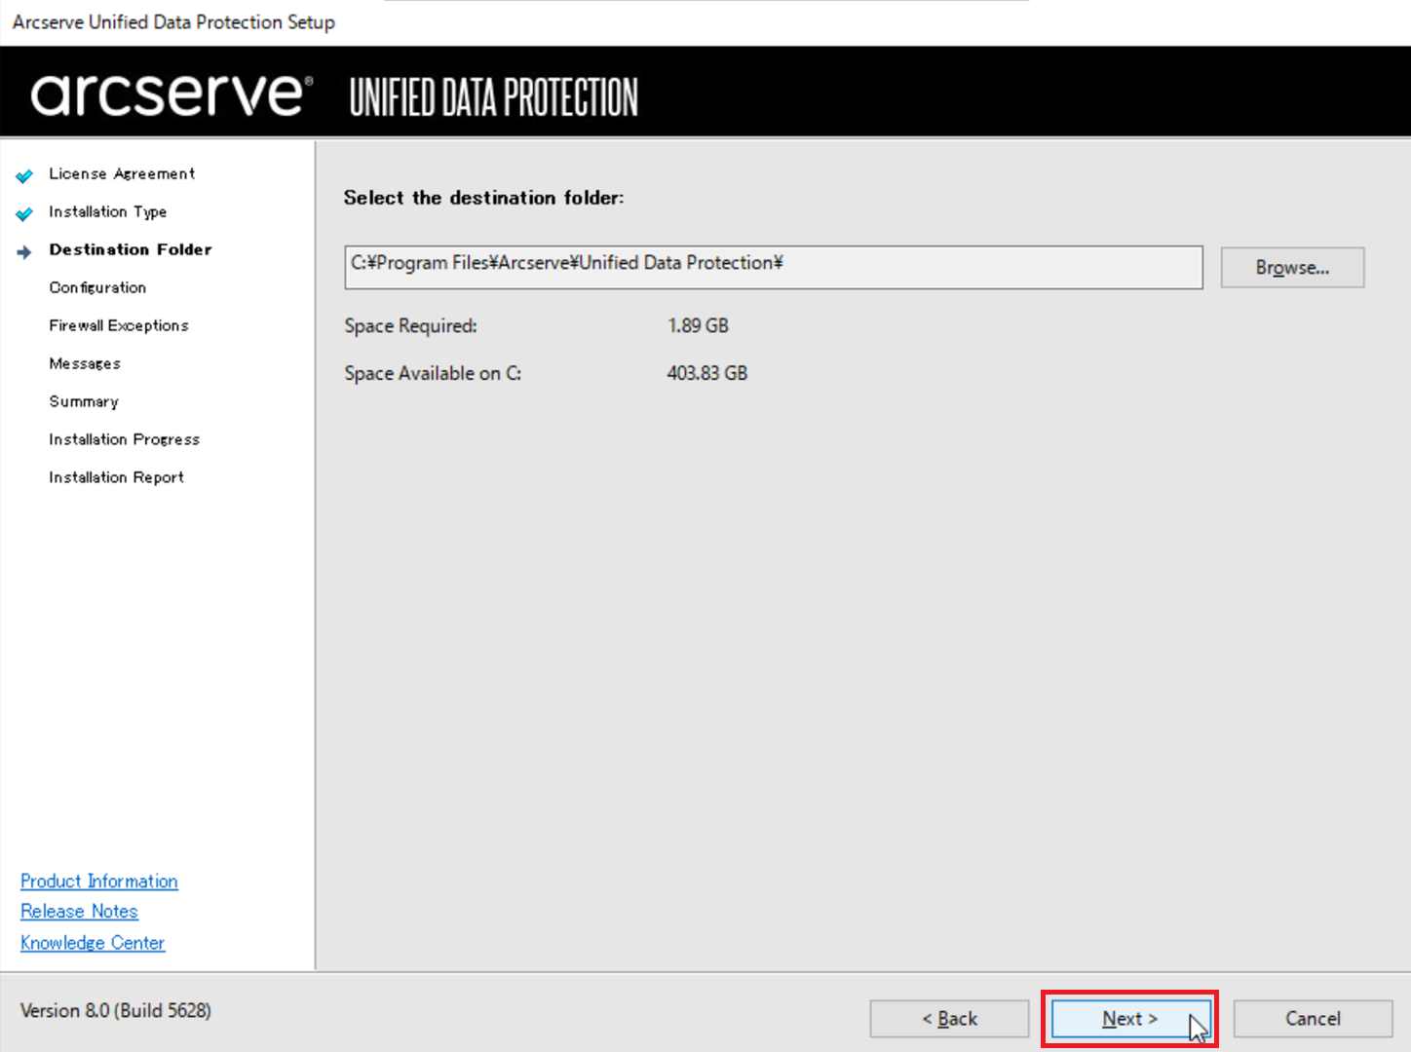Open the Product Information link
This screenshot has width=1411, height=1052.
(x=99, y=882)
